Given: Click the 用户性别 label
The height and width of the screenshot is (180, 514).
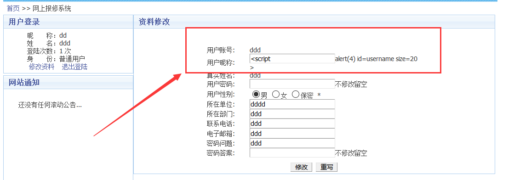Looking at the screenshot, I should pyautogui.click(x=221, y=95).
